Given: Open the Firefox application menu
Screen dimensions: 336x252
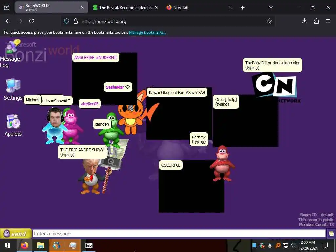Looking at the screenshot, I should coord(328,21).
